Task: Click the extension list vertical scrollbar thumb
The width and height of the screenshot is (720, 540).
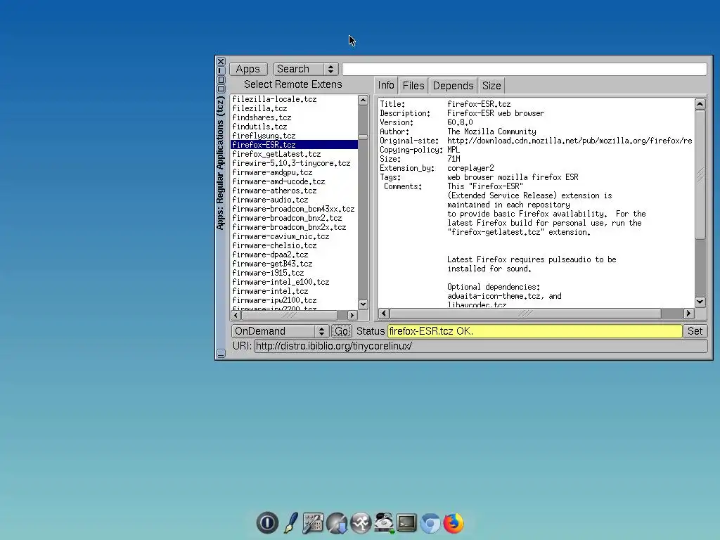Action: pyautogui.click(x=363, y=137)
